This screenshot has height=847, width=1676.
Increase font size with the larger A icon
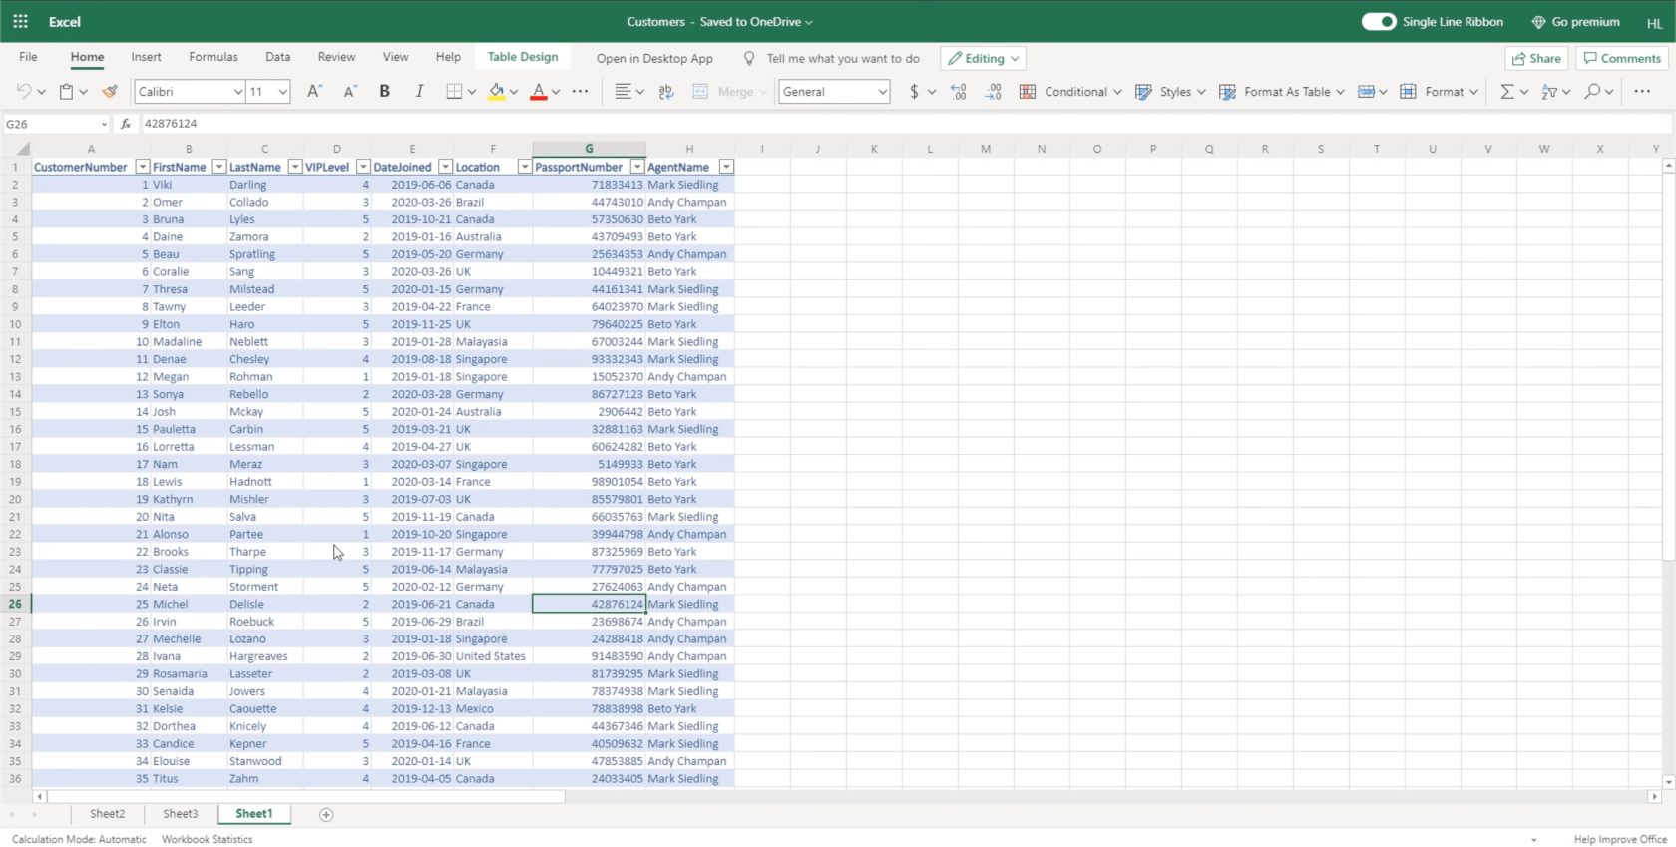tap(314, 91)
